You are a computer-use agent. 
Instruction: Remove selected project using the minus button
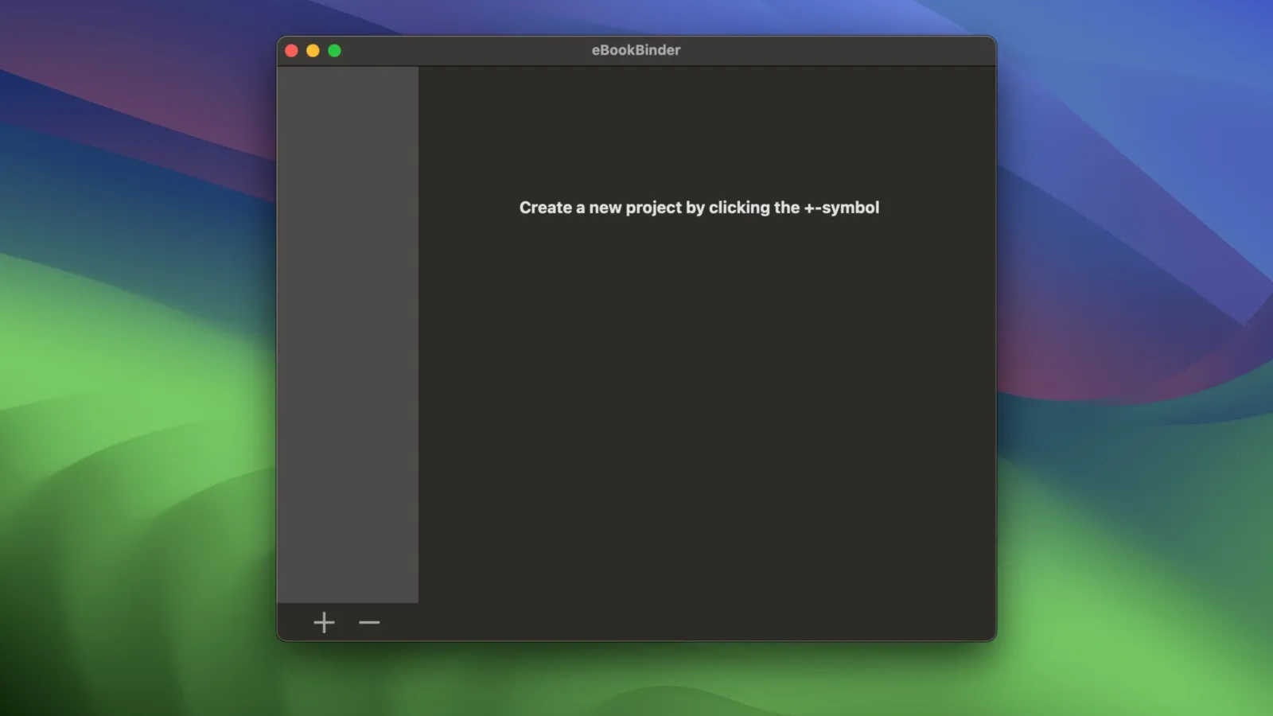click(x=369, y=622)
